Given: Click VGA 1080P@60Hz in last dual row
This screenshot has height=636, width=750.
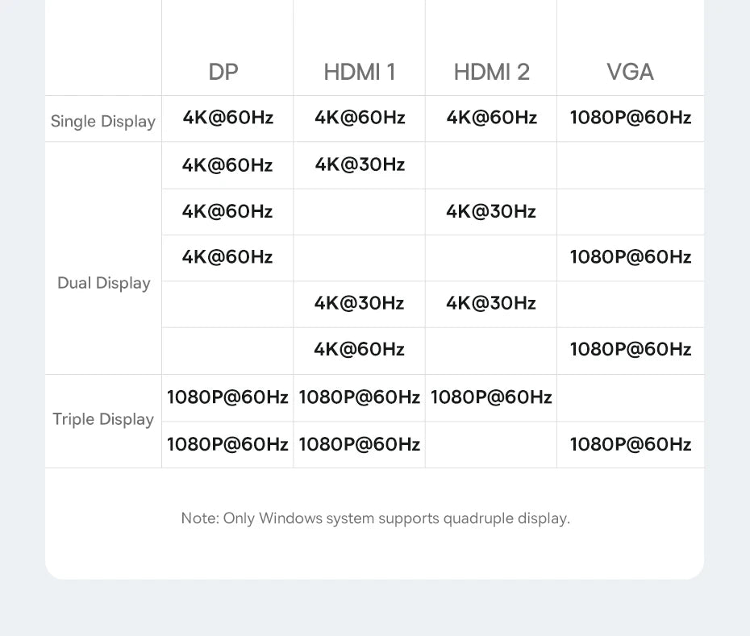Looking at the screenshot, I should pyautogui.click(x=631, y=350).
